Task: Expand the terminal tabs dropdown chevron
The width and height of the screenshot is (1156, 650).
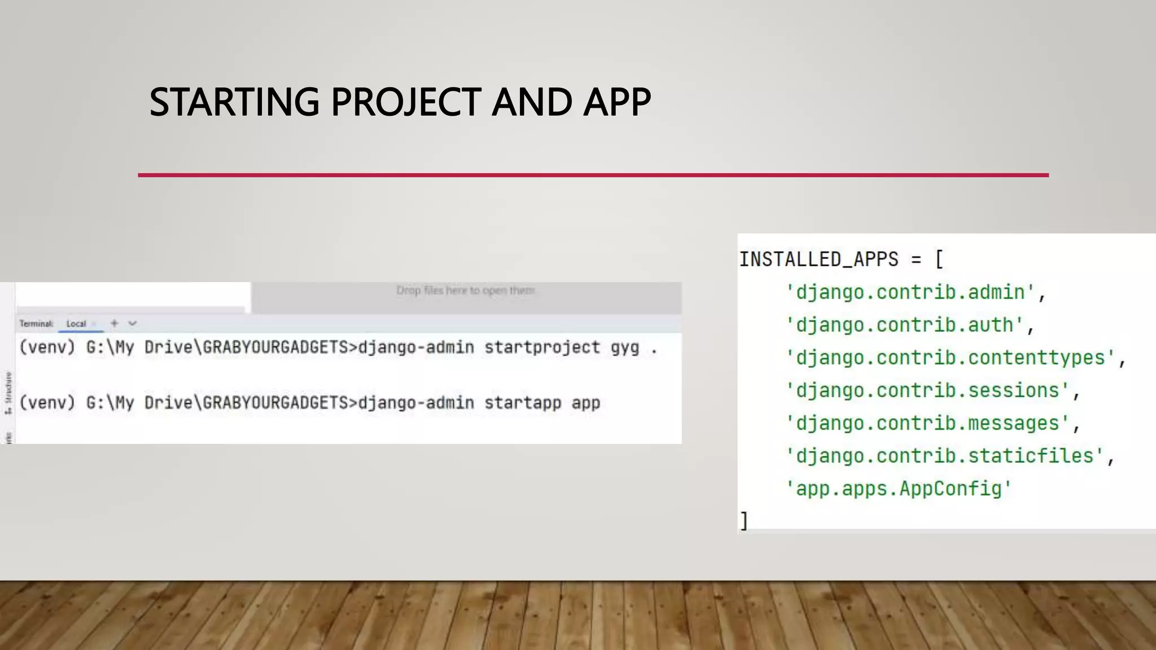Action: [x=133, y=323]
